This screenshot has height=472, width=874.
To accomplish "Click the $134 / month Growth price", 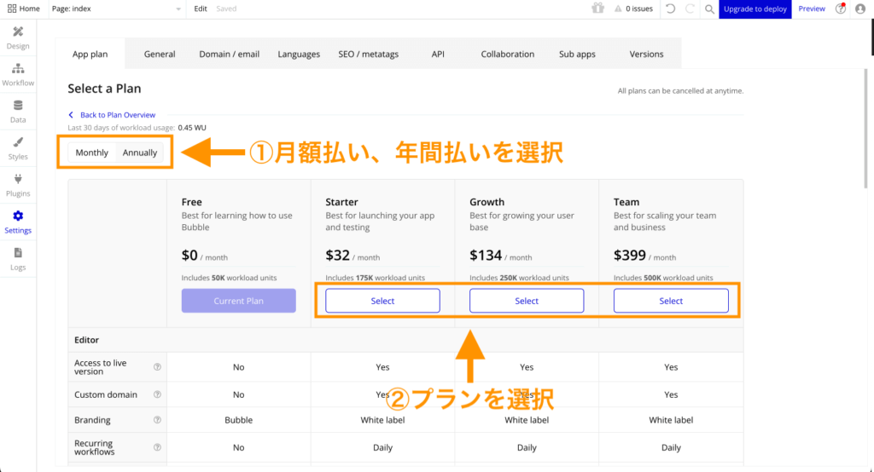I will (x=500, y=256).
